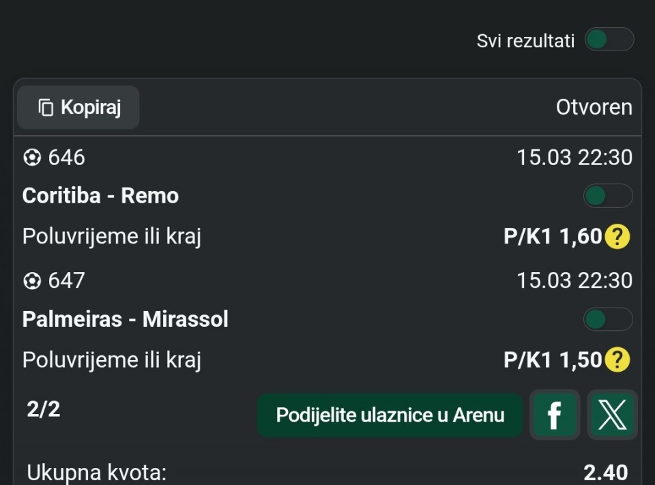Click the Otvoren ticket status
The height and width of the screenshot is (485, 655).
pos(594,107)
